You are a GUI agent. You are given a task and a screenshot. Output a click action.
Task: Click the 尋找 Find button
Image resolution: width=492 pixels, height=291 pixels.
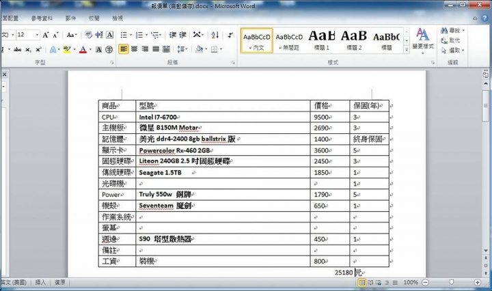tap(452, 31)
